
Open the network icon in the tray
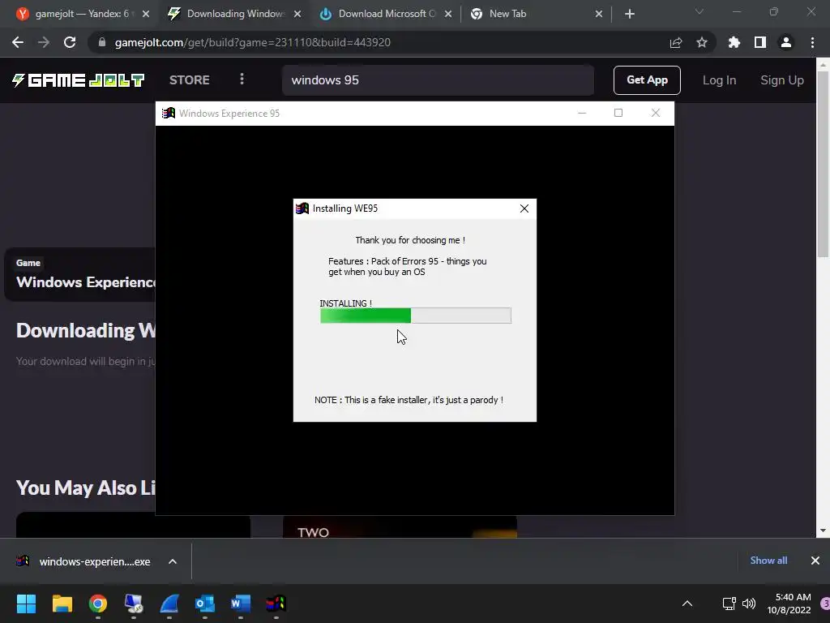729,604
